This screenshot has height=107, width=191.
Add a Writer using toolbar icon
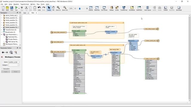click(x=117, y=8)
